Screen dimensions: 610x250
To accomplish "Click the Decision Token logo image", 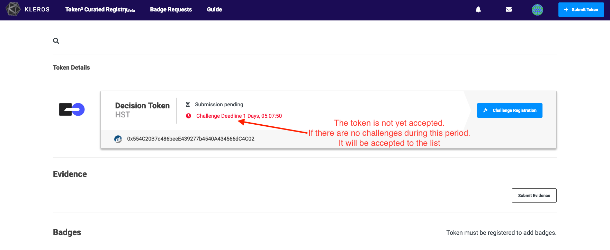I will [x=72, y=109].
